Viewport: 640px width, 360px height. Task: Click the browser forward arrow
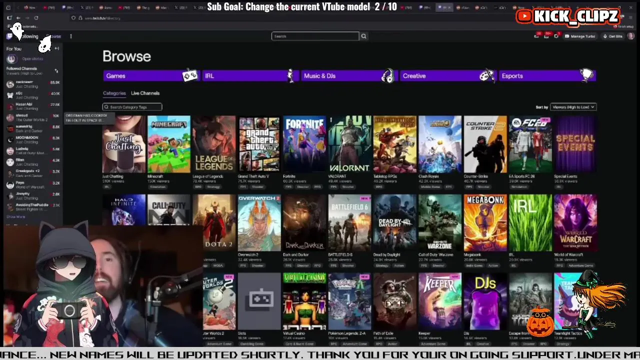(27, 18)
